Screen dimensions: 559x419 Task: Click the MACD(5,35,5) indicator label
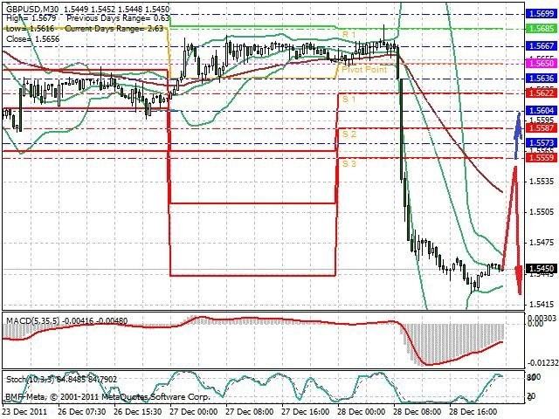point(33,320)
